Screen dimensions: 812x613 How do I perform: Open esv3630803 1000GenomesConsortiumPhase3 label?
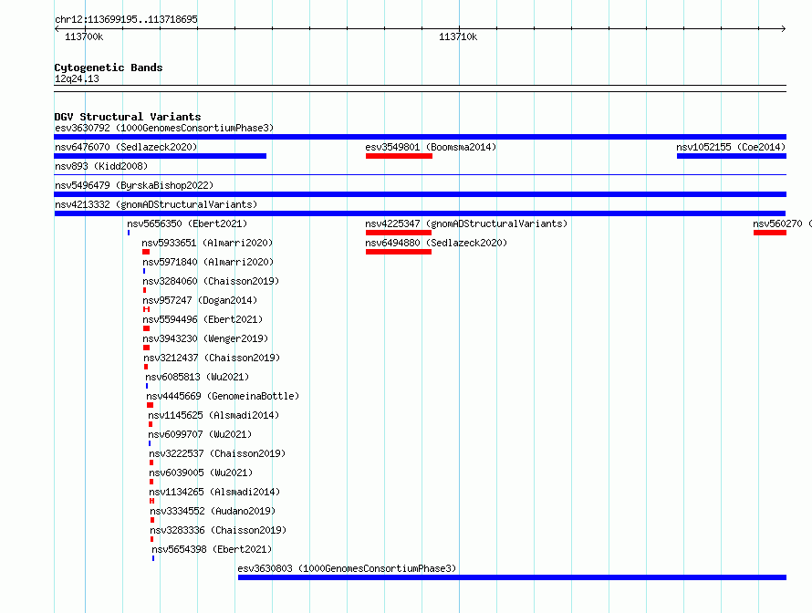tap(347, 568)
